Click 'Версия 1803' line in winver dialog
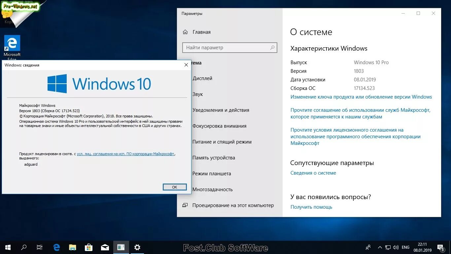 [x=50, y=111]
